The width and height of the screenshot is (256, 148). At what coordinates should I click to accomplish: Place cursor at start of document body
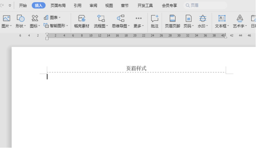[x=47, y=77]
